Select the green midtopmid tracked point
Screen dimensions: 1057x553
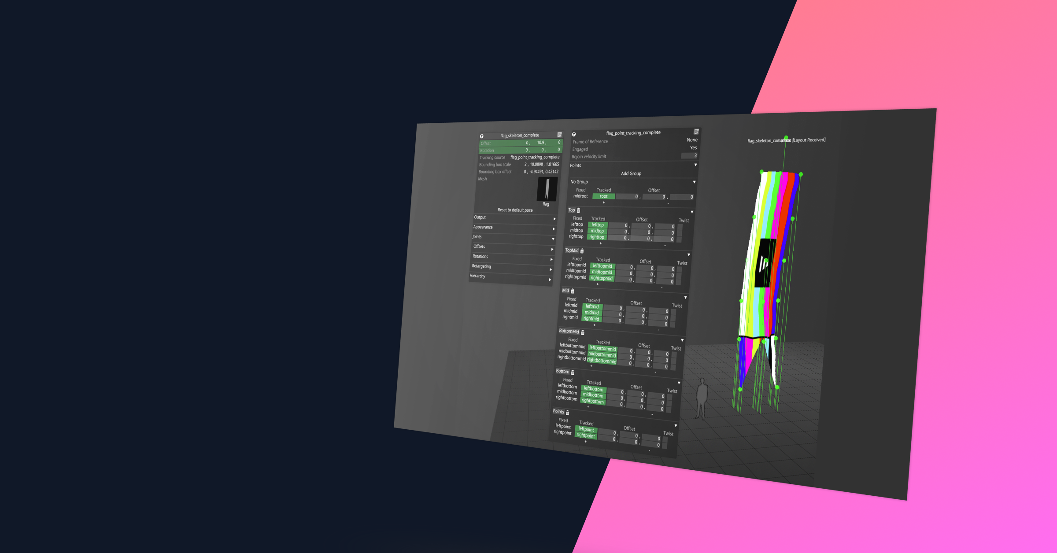tap(602, 272)
